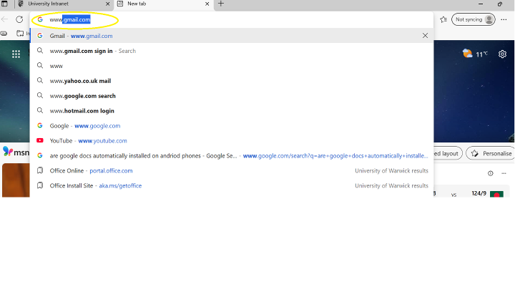Open browser Settings and more menu

[504, 20]
